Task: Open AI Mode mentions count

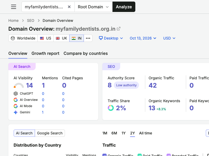Action: 43,106
